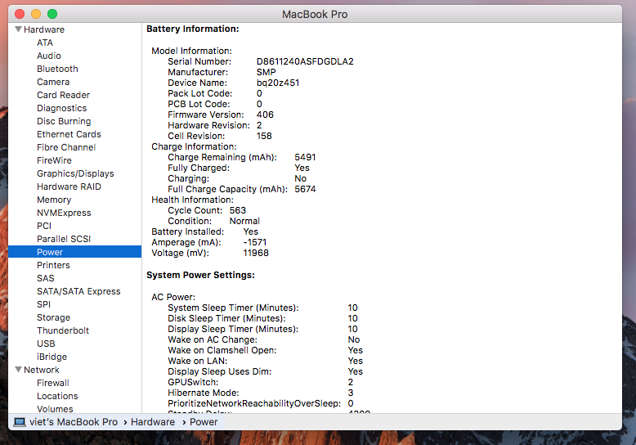The height and width of the screenshot is (445, 636).
Task: Click the Battery Information heading
Action: coord(193,29)
